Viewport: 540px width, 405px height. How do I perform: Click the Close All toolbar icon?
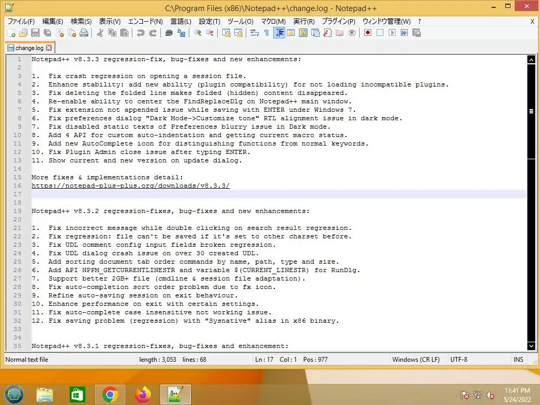click(72, 33)
